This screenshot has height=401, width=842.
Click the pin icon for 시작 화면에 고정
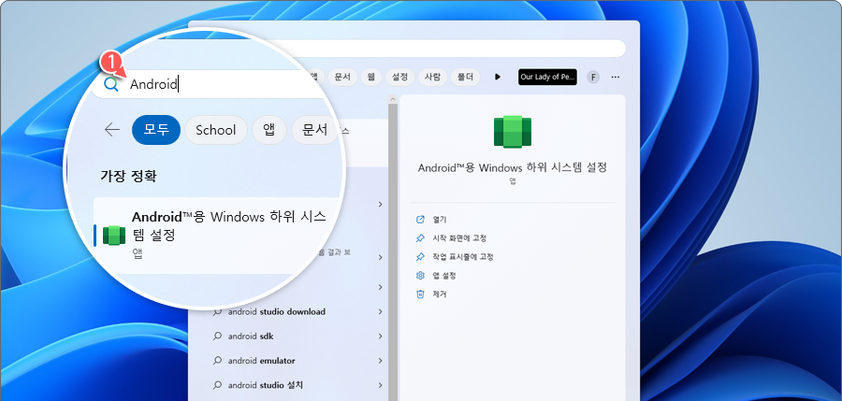420,237
